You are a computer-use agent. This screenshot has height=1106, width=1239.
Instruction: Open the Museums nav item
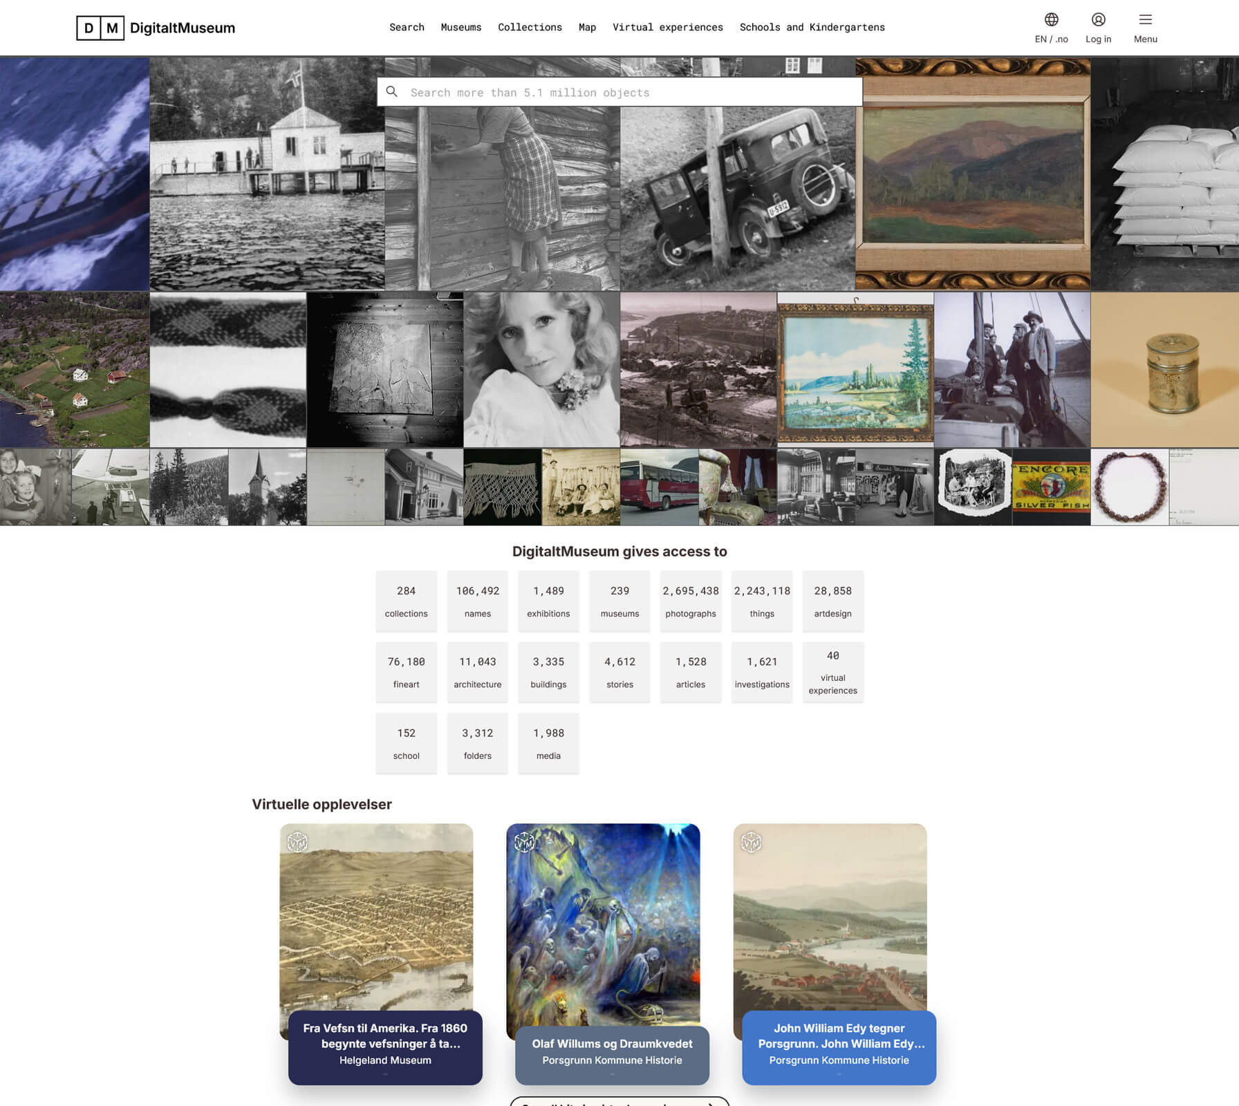(460, 28)
